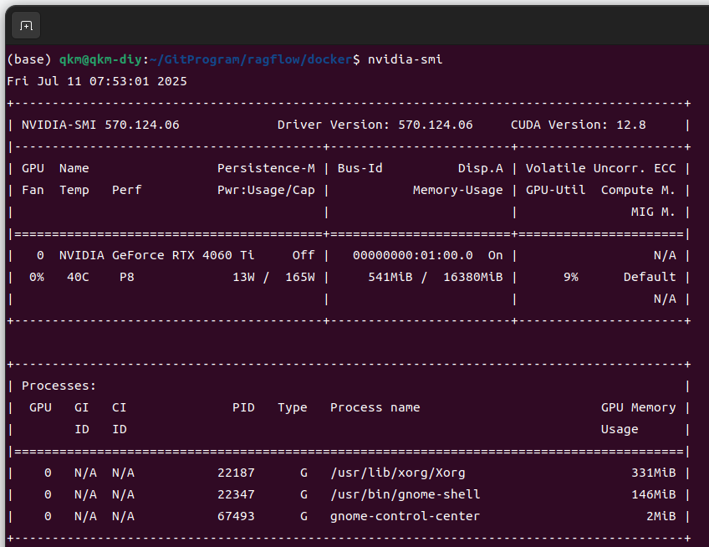Click the 'PID' column header

(243, 408)
